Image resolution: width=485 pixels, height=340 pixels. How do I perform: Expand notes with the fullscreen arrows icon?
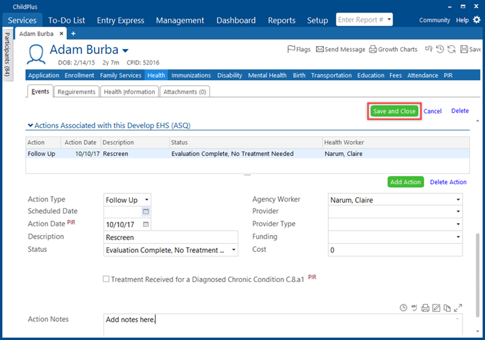pyautogui.click(x=458, y=308)
